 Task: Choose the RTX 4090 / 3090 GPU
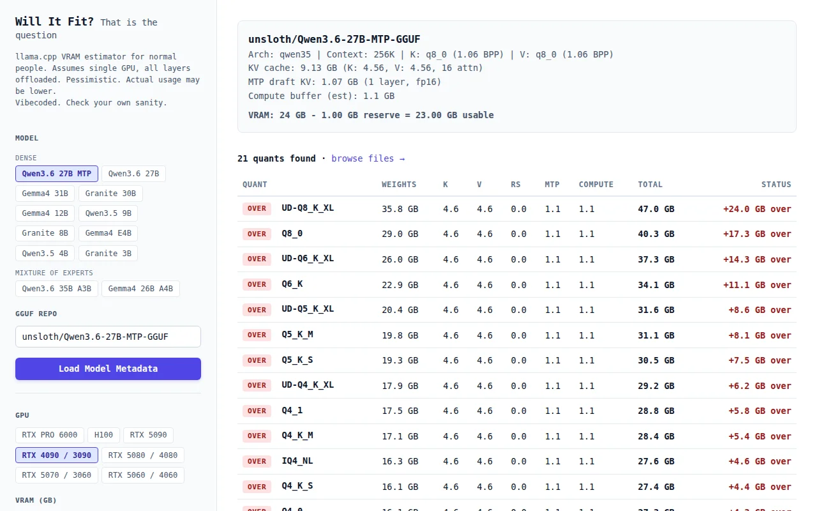pyautogui.click(x=57, y=455)
